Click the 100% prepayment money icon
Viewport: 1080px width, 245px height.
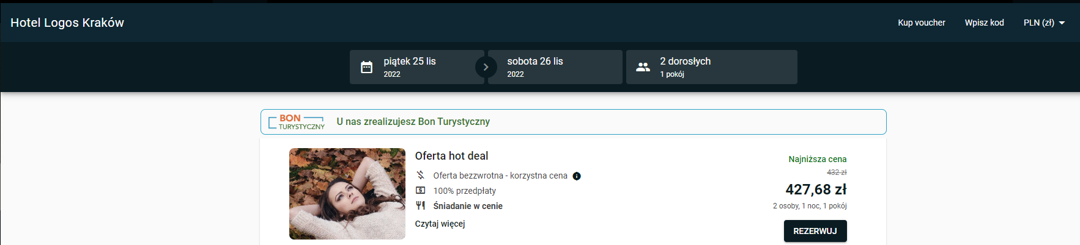click(421, 191)
